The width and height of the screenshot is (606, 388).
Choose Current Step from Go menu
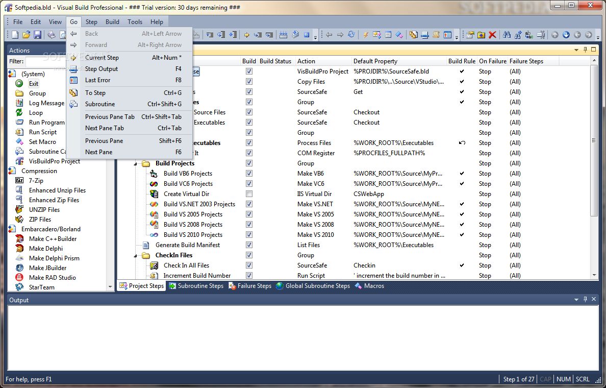click(x=129, y=57)
